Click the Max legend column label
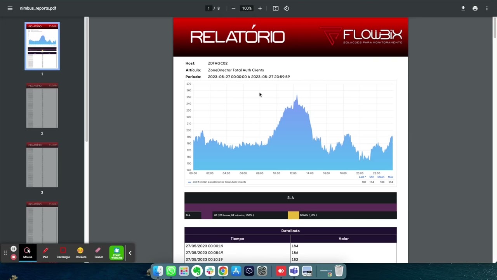497x280 pixels. (391, 177)
